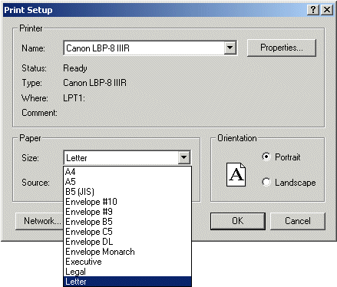Screen dimensions: 337x287
Task: Cancel the Print Setup dialog
Action: click(298, 221)
